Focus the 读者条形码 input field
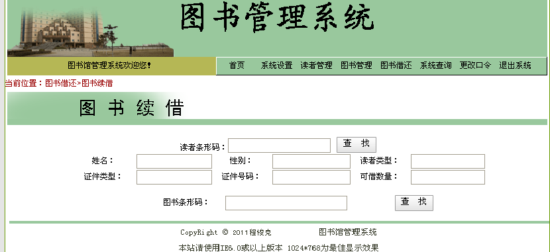The width and height of the screenshot is (550, 252). coord(279,146)
